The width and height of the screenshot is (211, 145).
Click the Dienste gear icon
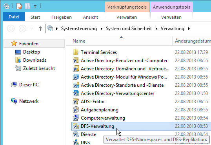point(76,134)
